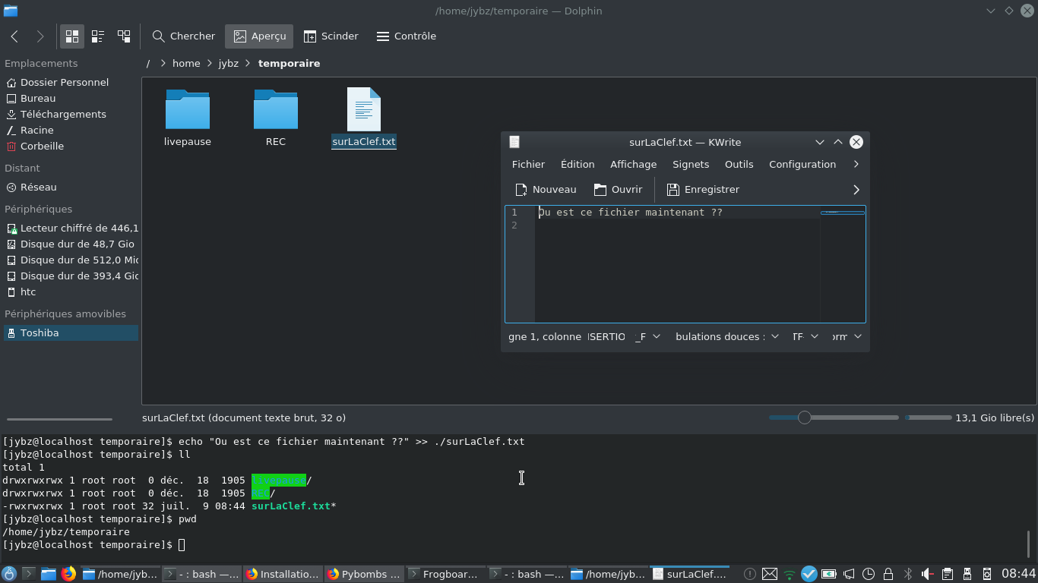The image size is (1038, 583).
Task: Click the KWrite document title icon
Action: click(x=514, y=142)
